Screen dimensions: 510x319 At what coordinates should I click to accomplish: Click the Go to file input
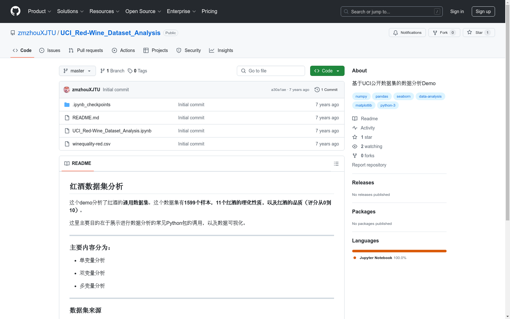click(271, 71)
